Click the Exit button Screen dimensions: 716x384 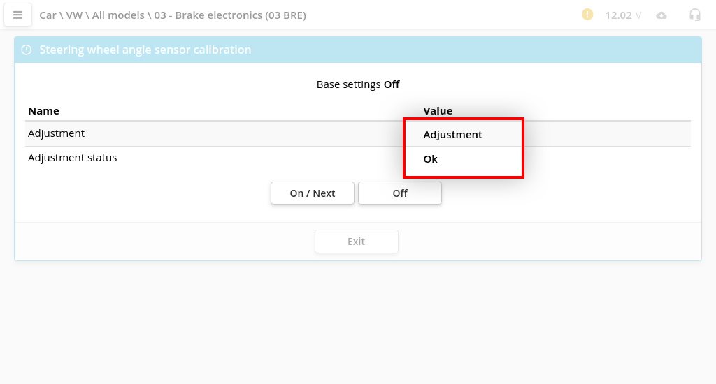tap(356, 242)
